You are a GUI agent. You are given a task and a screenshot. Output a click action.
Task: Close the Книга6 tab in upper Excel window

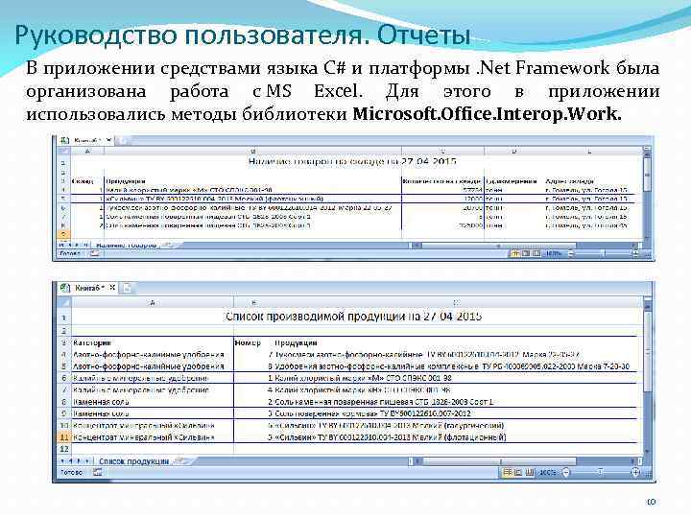(x=108, y=140)
